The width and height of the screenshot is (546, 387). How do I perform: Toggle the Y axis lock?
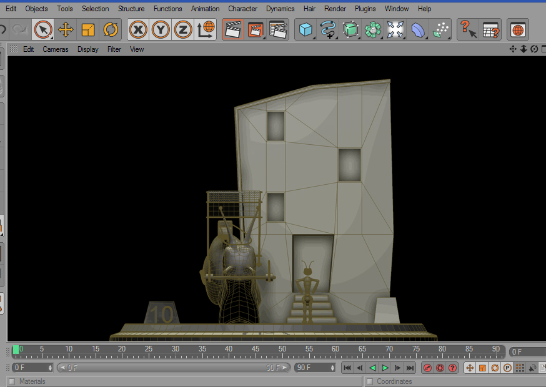point(161,29)
